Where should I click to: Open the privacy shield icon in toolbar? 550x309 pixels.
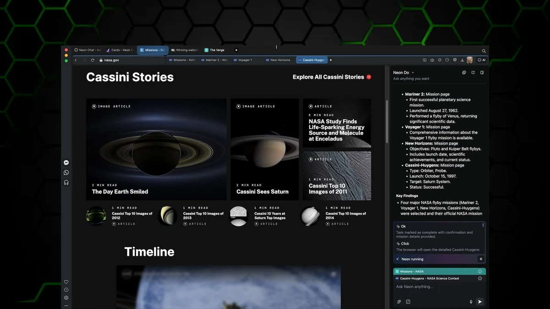439,60
